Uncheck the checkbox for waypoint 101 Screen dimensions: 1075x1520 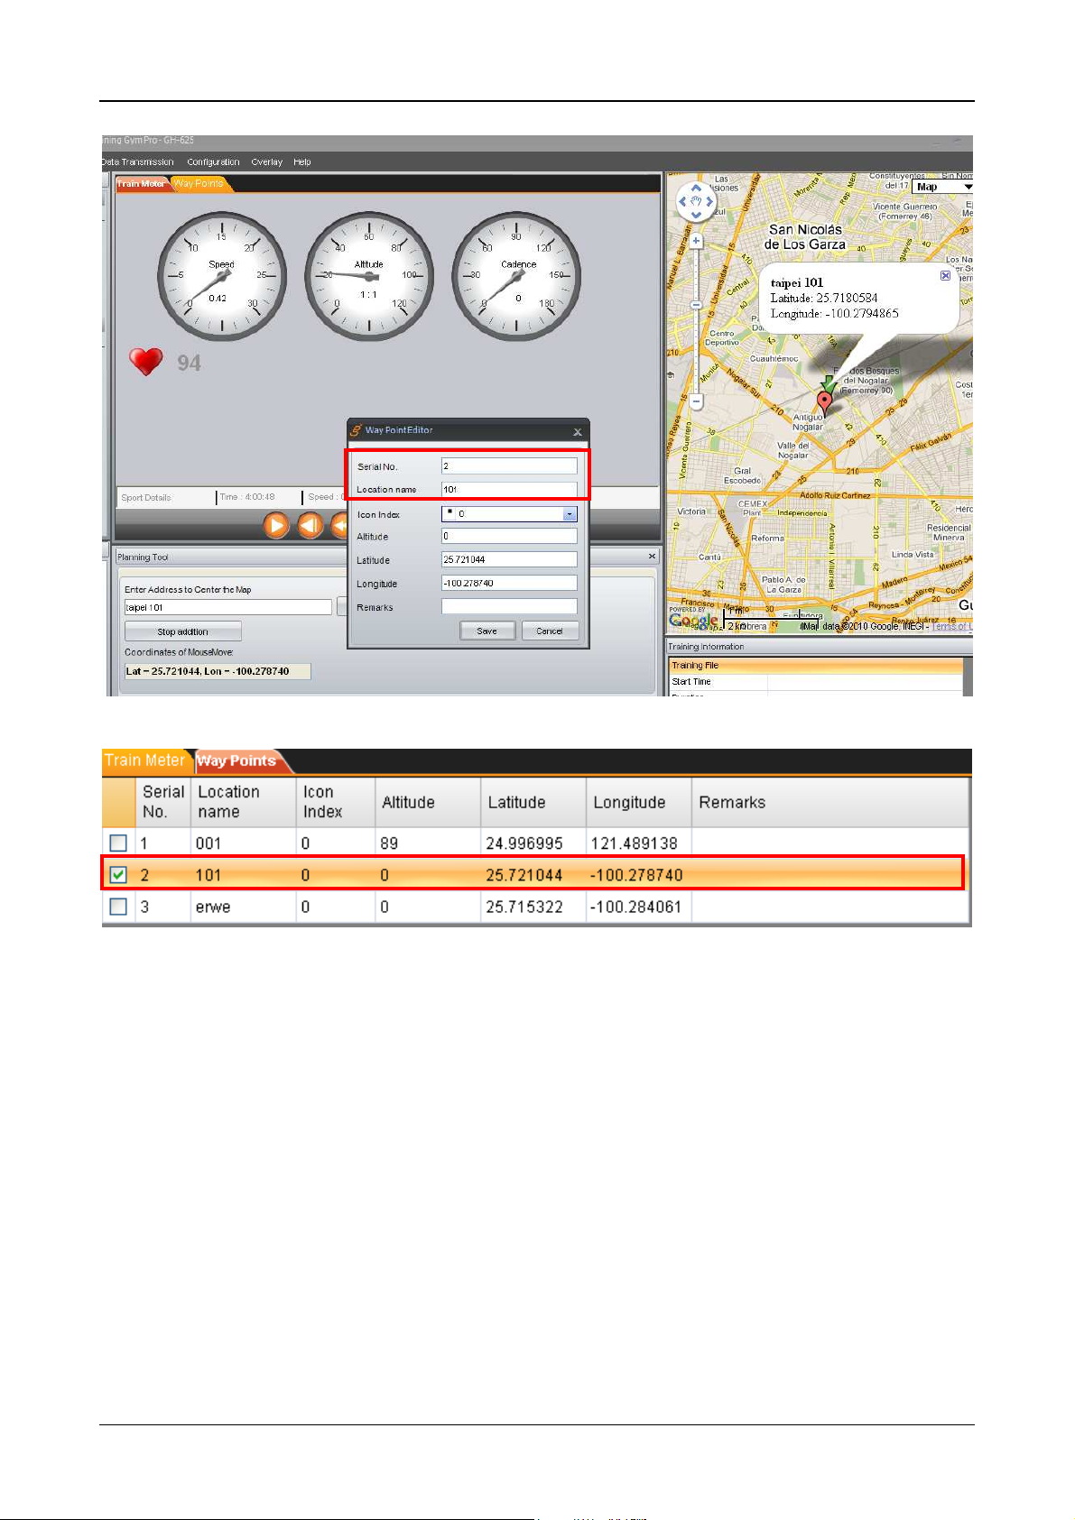[118, 875]
